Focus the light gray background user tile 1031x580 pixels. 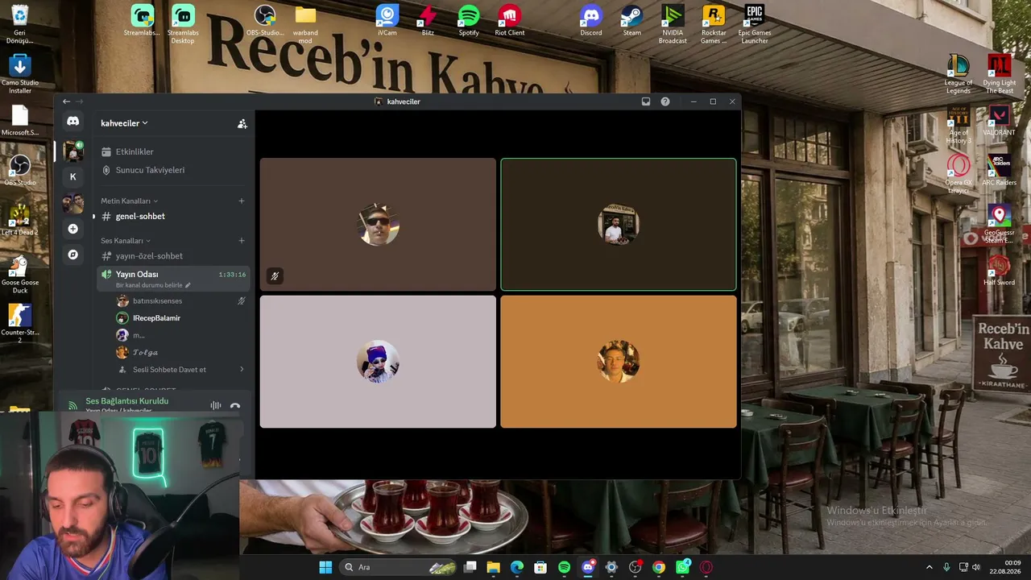coord(378,362)
